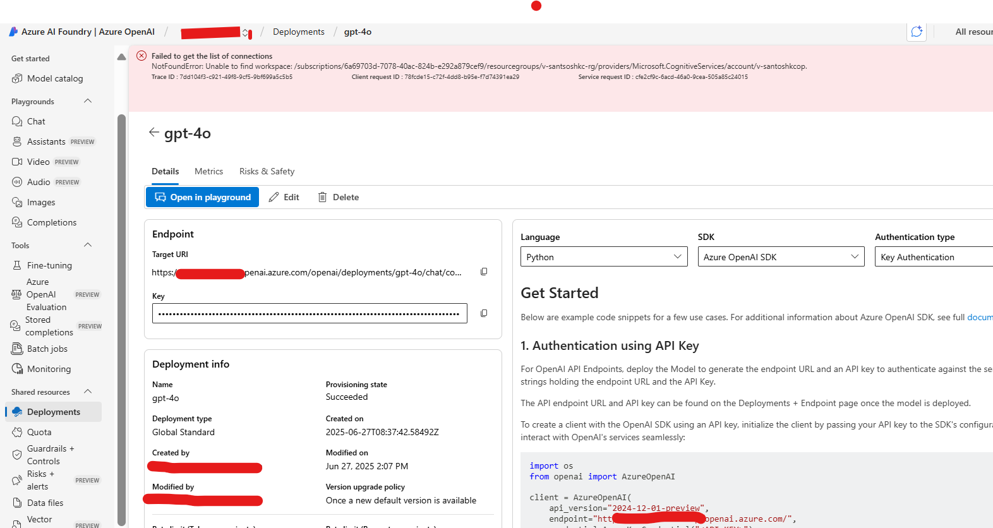Open the Monitoring icon in sidebar
The image size is (993, 528).
click(17, 369)
